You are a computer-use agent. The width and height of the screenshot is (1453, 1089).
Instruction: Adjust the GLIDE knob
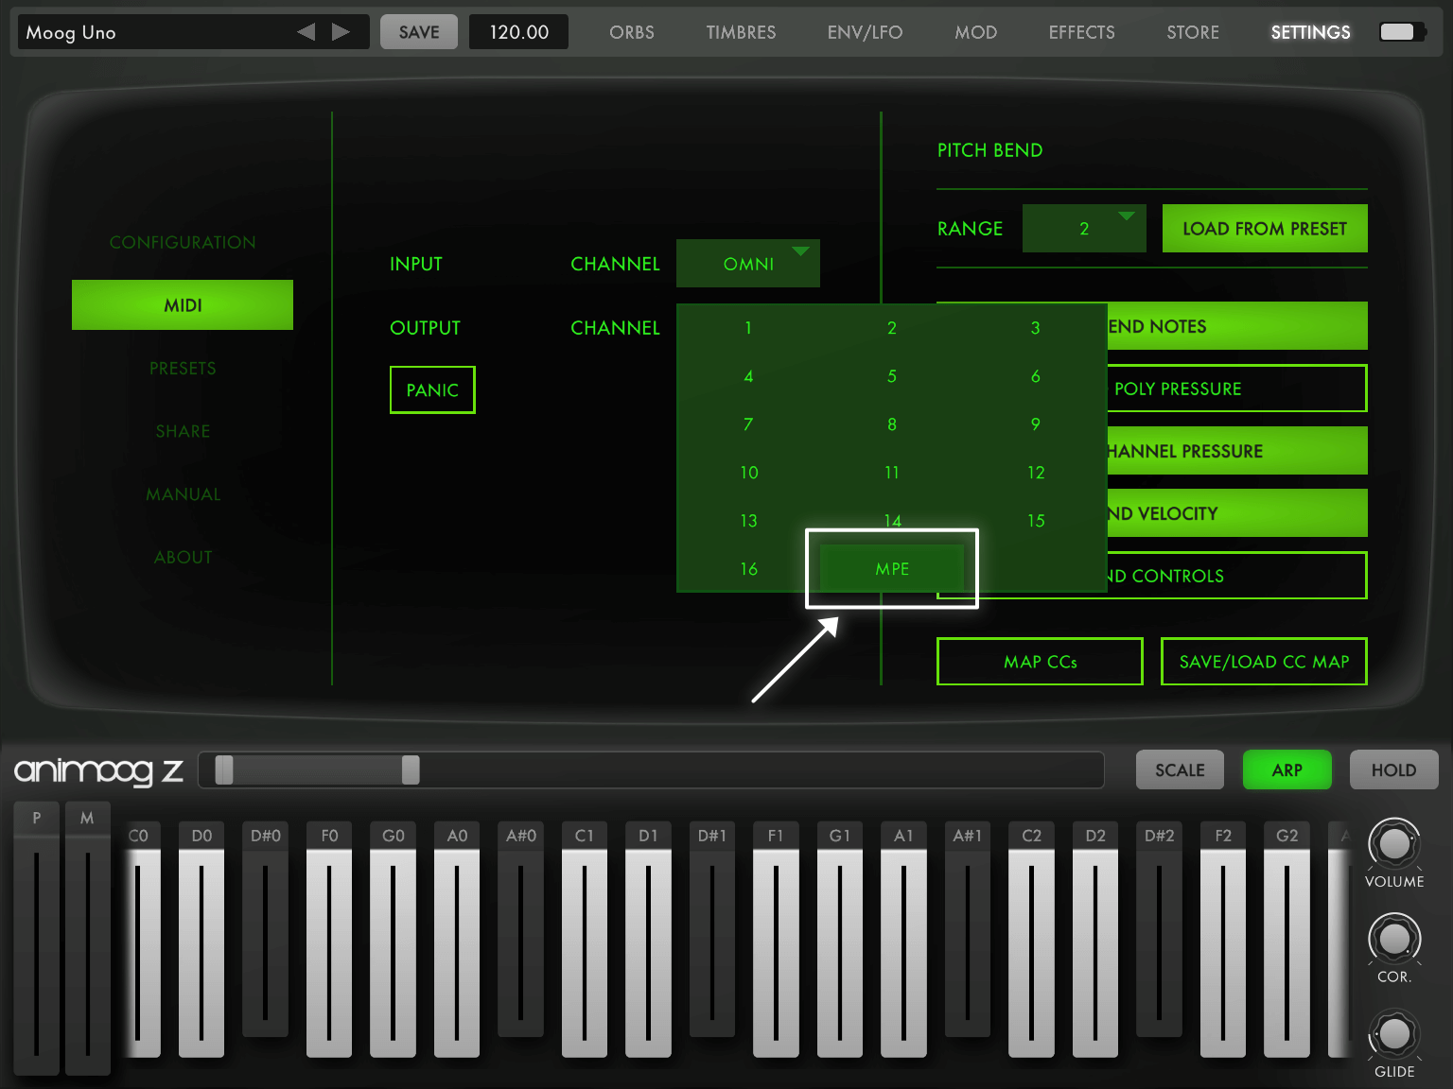(x=1394, y=1034)
